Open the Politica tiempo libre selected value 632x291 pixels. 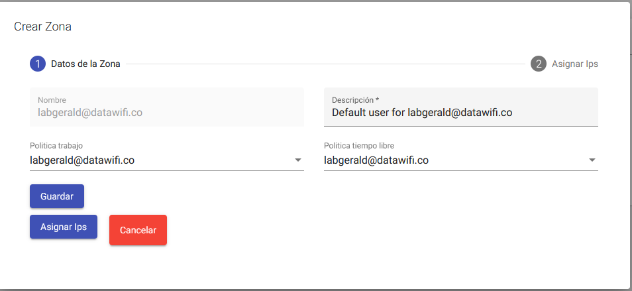(376, 160)
